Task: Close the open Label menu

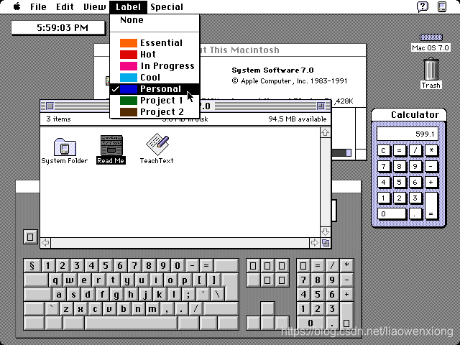Action: (x=128, y=6)
